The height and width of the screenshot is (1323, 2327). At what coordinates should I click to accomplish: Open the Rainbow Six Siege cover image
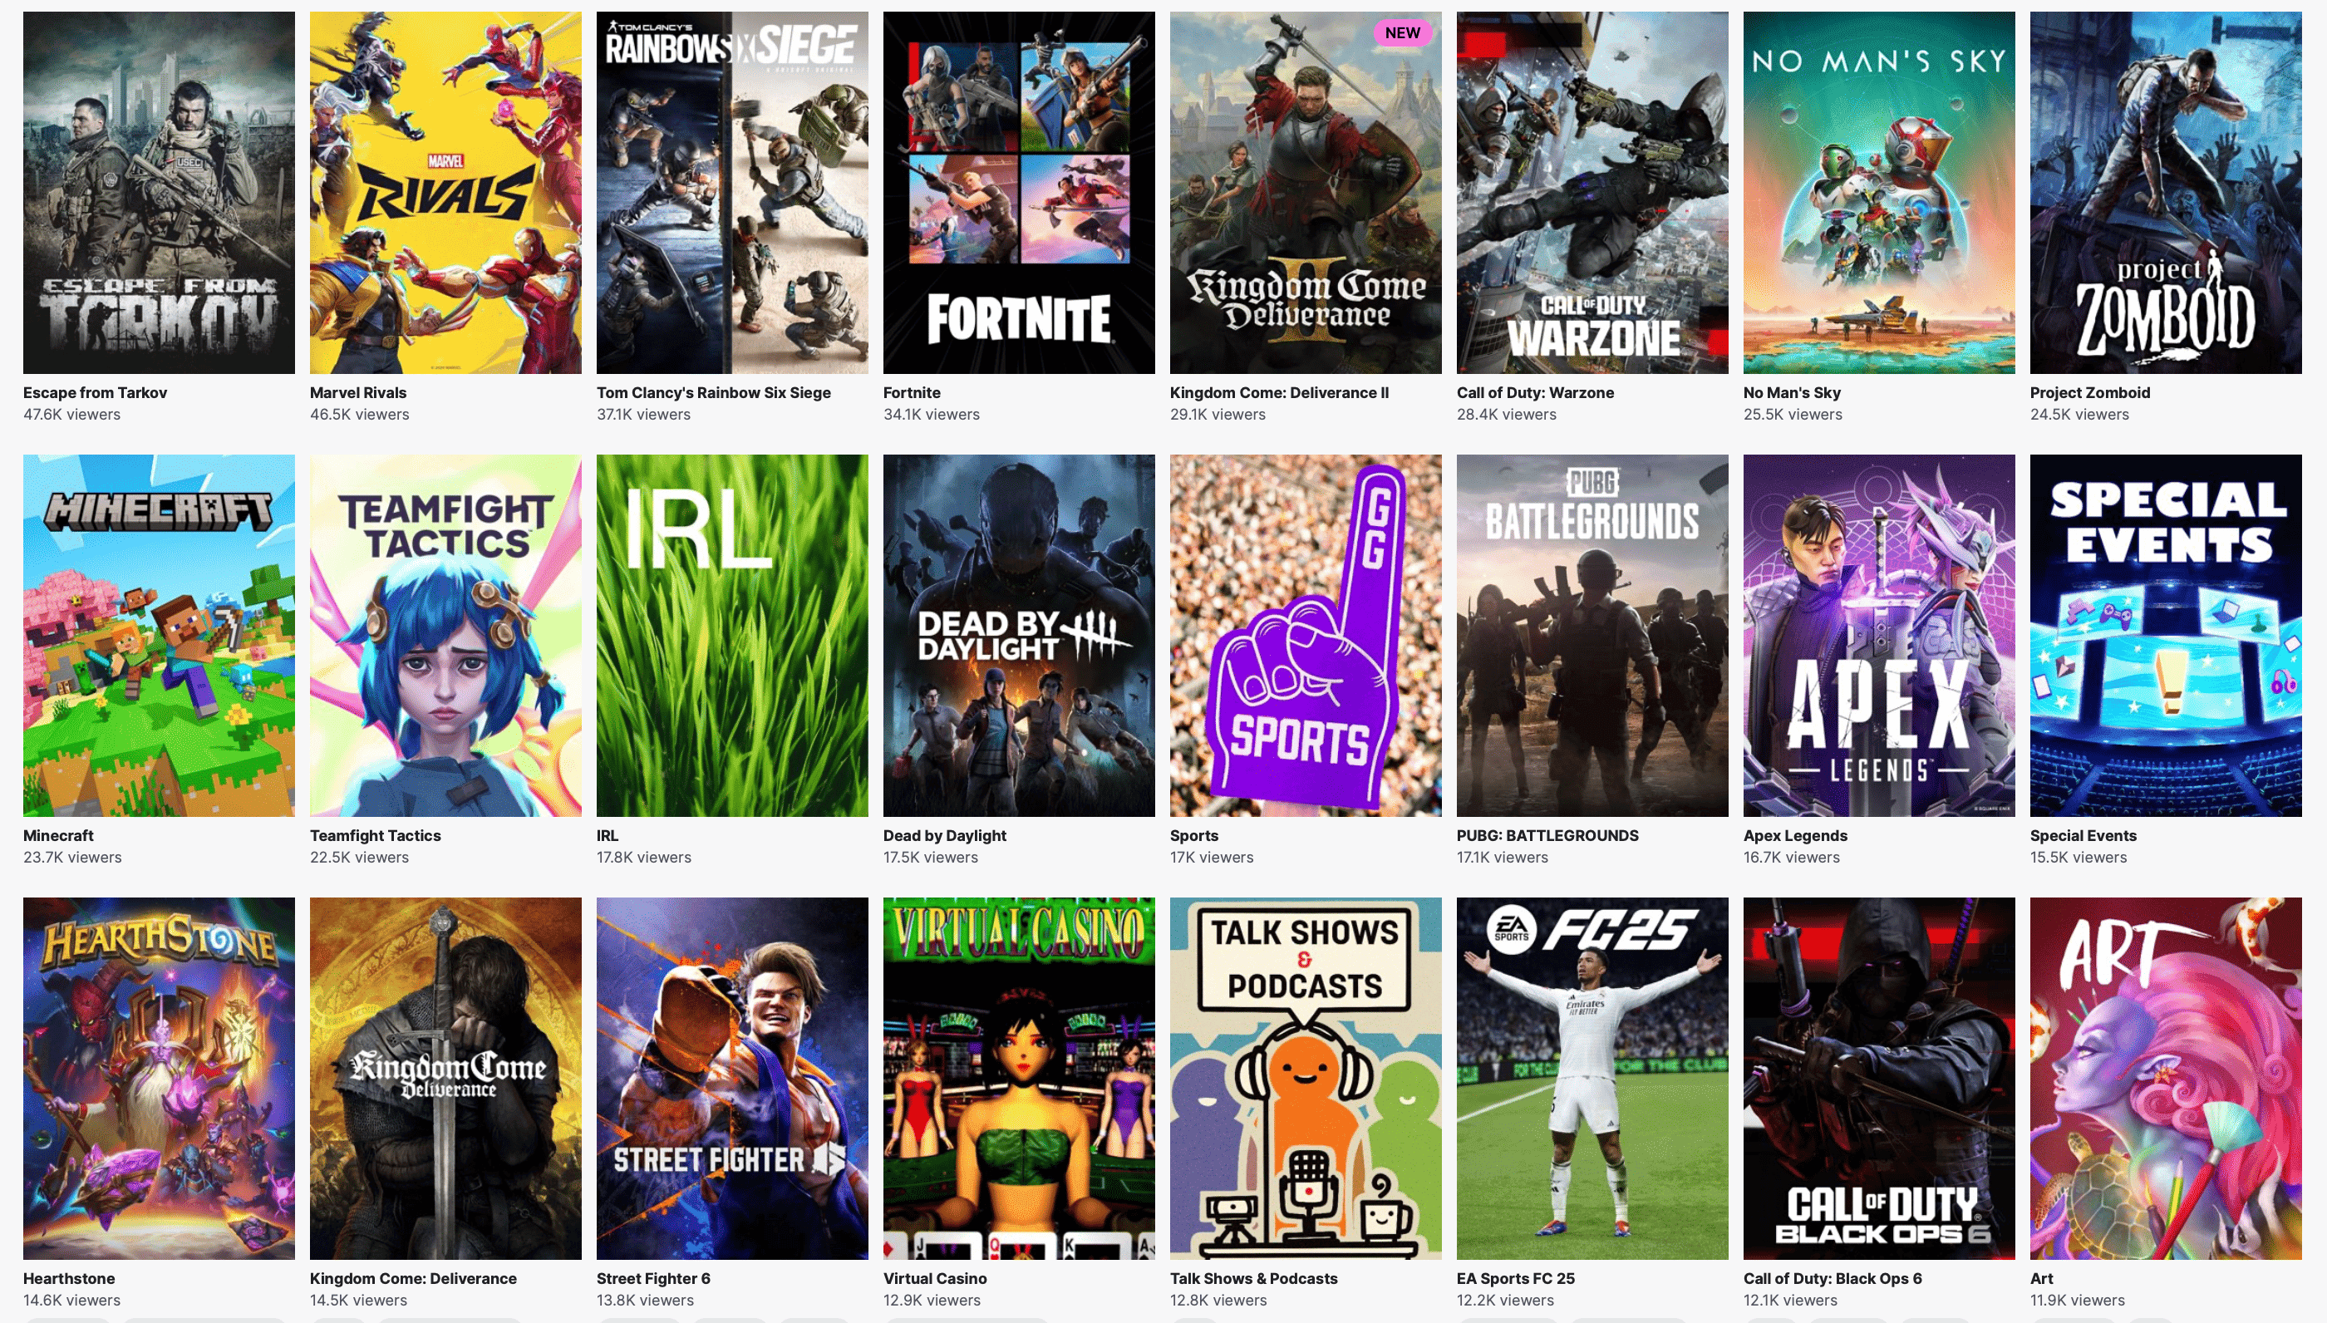(x=731, y=193)
